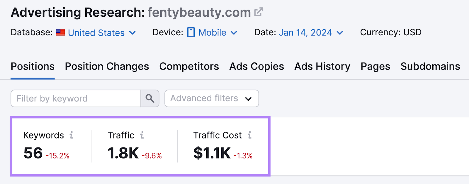Switch to the Subdomains tab

pos(430,67)
